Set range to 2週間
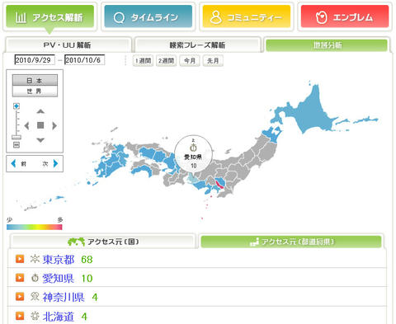Image resolution: width=396 pixels, height=324 pixels. click(167, 61)
